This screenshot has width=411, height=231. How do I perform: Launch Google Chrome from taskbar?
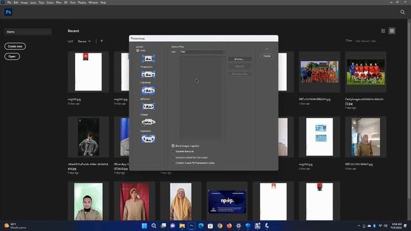coord(220,226)
